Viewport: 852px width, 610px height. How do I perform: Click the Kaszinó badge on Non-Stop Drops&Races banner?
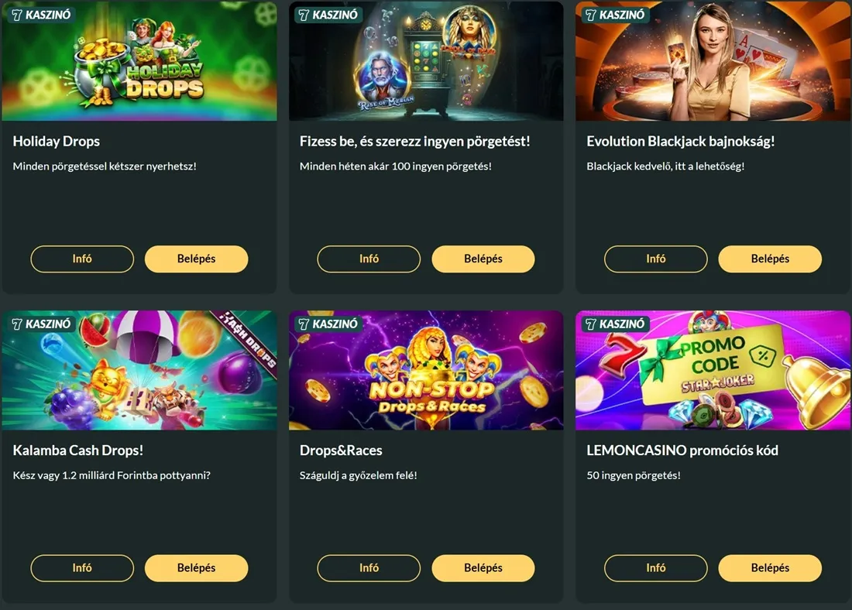click(328, 324)
